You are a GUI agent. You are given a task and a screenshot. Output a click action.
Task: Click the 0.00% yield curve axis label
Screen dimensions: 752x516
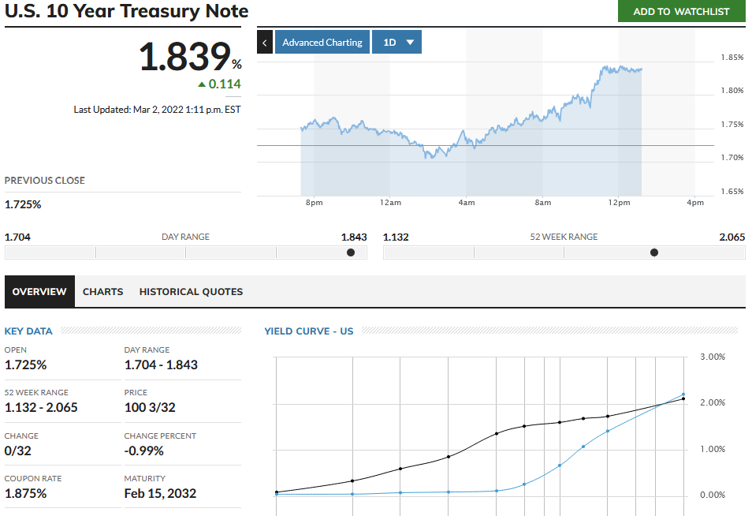713,495
